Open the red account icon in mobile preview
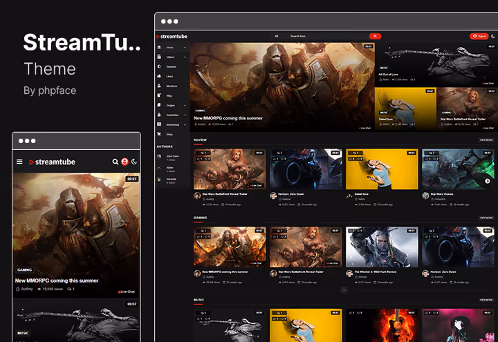Image resolution: width=498 pixels, height=342 pixels. [x=124, y=162]
